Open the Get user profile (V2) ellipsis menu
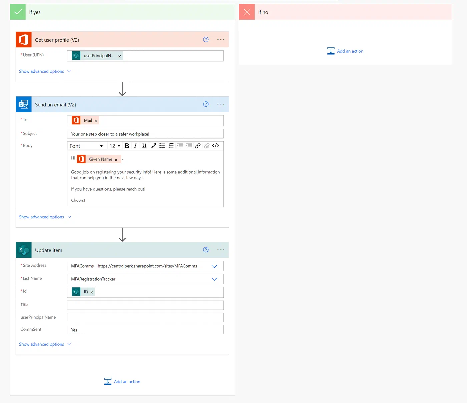 pos(221,39)
